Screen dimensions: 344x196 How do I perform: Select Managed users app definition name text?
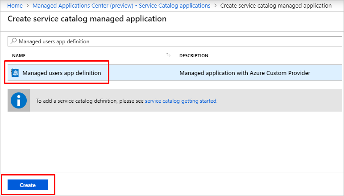[x=62, y=73]
